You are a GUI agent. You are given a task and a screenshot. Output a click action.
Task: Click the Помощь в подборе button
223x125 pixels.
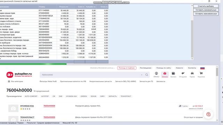pyautogui.click(x=127, y=68)
